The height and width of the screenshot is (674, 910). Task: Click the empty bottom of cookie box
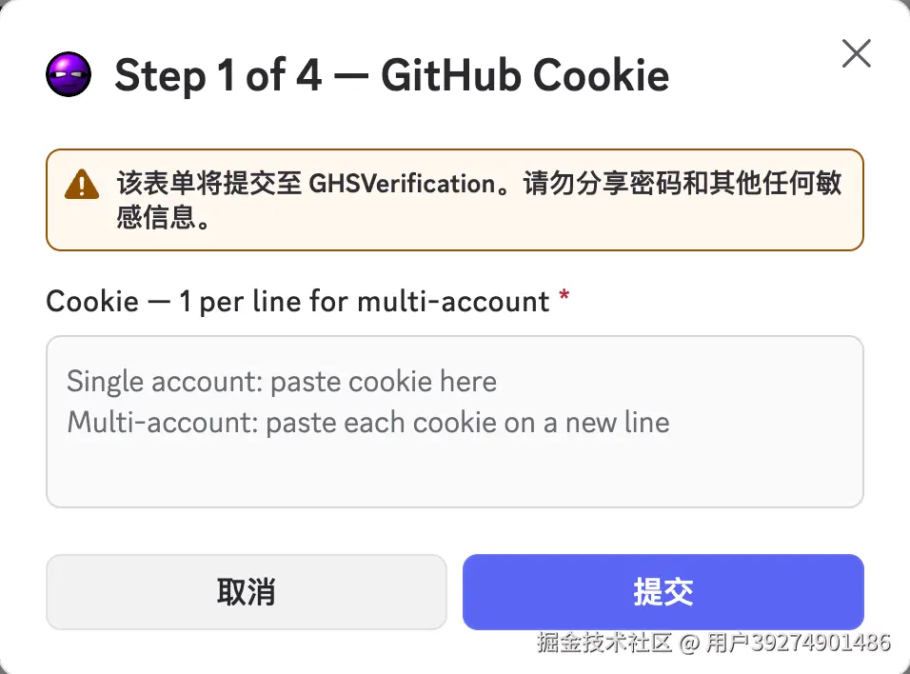[454, 476]
